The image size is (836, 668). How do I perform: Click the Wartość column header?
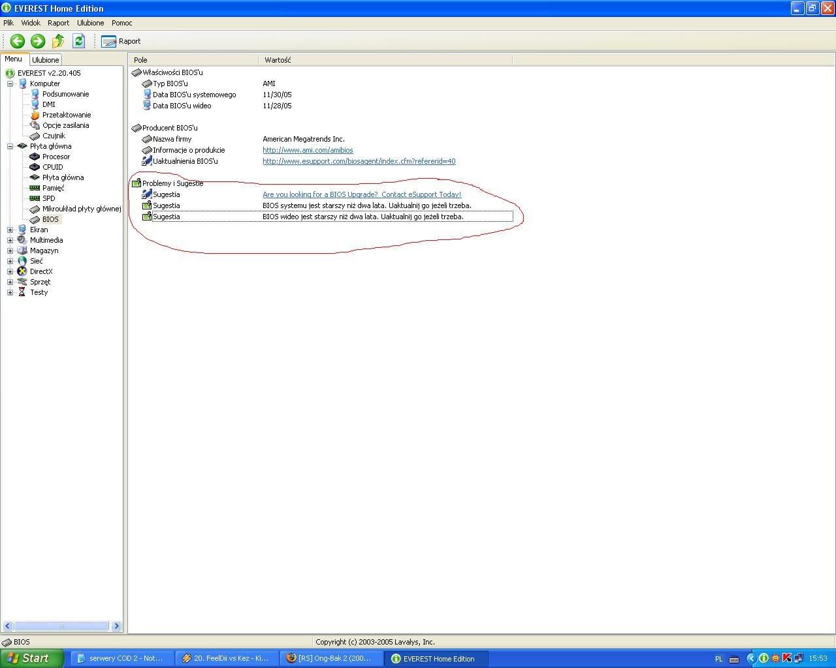tap(385, 60)
